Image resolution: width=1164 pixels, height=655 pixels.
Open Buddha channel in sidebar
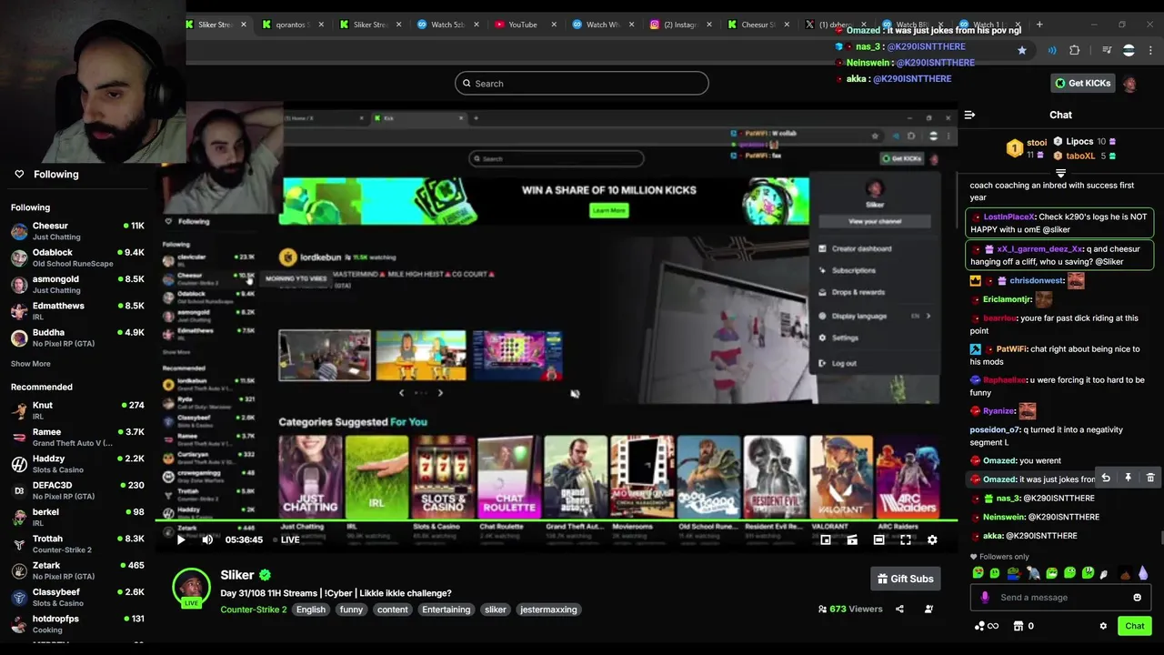click(77, 338)
